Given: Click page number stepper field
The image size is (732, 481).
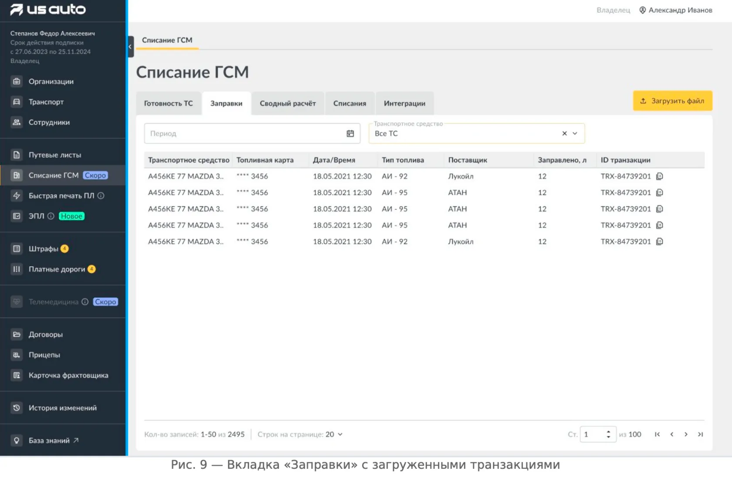Looking at the screenshot, I should (x=598, y=434).
